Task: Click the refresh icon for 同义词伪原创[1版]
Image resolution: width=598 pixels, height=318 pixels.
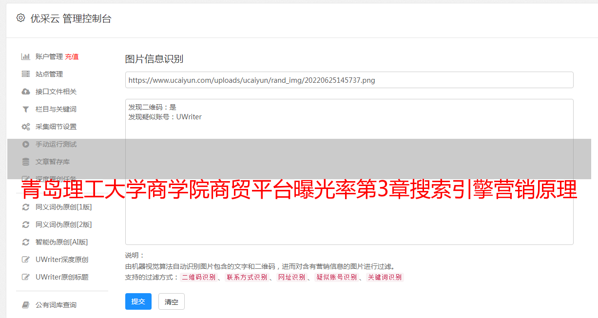Action: click(25, 207)
